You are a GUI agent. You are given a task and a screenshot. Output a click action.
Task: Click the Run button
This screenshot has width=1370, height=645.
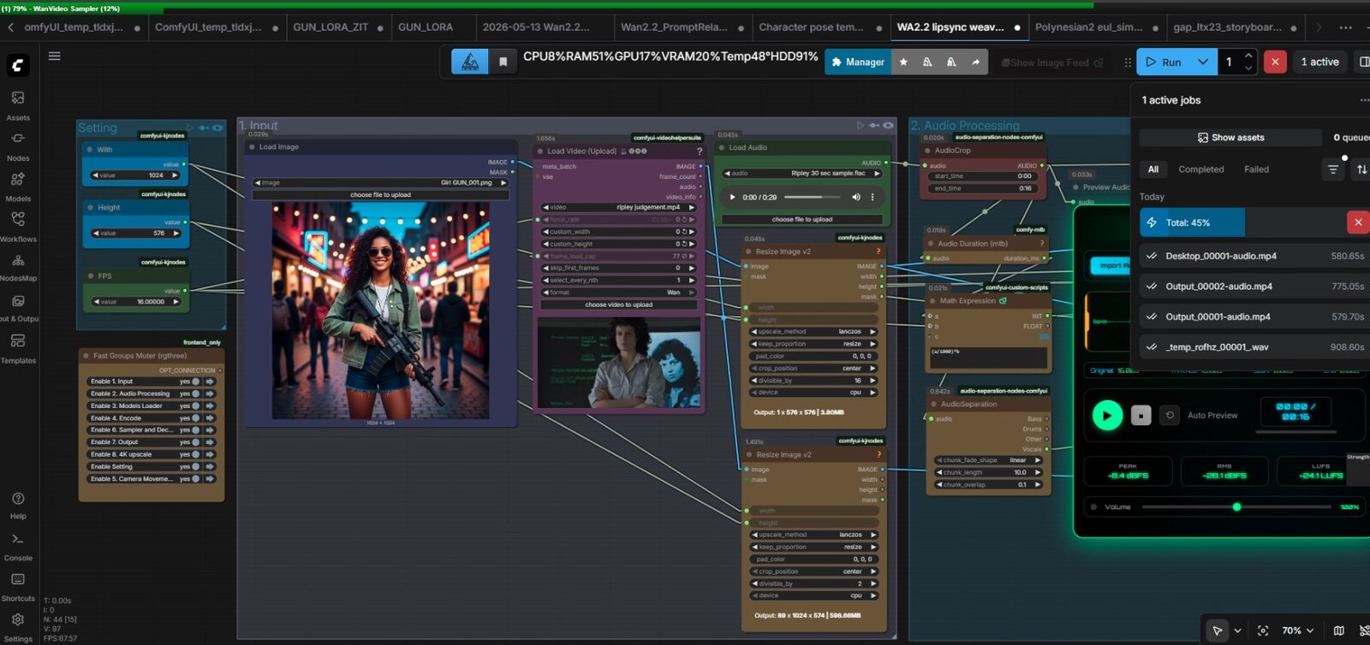click(x=1164, y=62)
